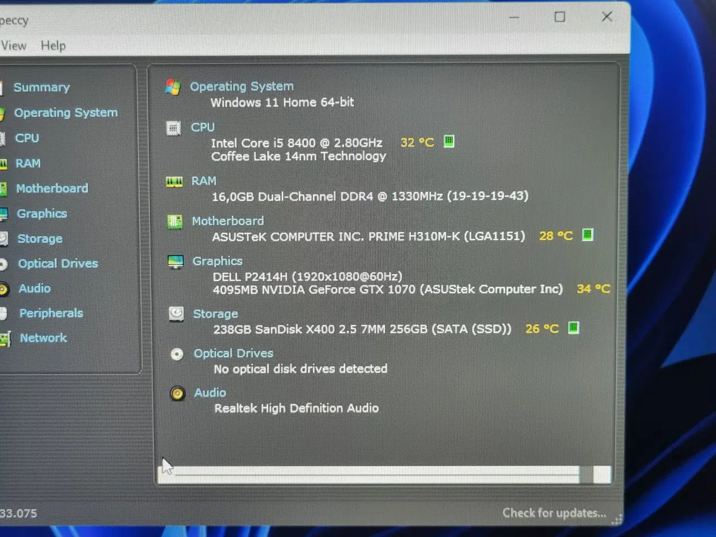Click the 16,0GB Dual-Channel DDR4 text

click(370, 196)
